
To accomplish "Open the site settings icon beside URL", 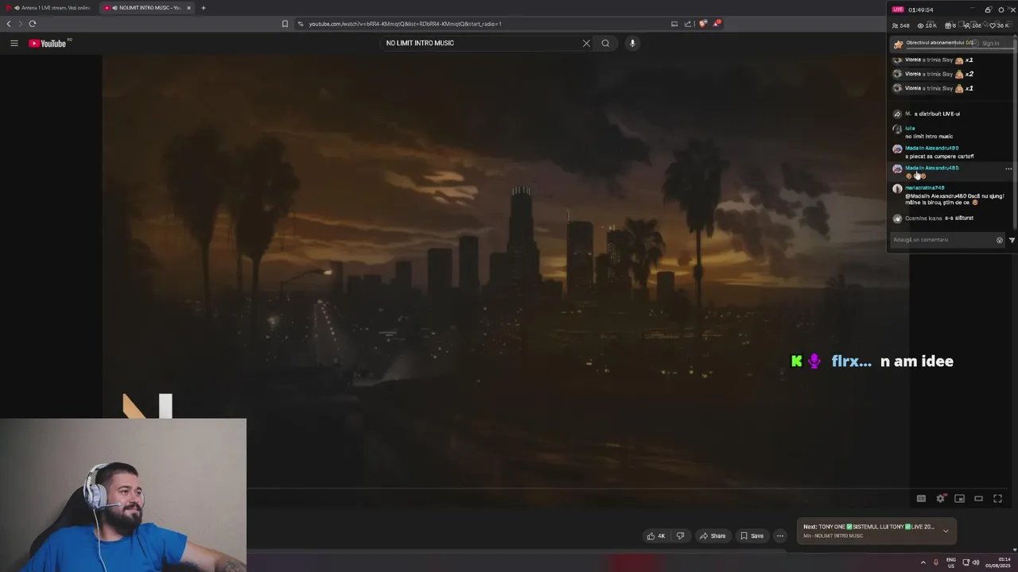I will tap(301, 24).
